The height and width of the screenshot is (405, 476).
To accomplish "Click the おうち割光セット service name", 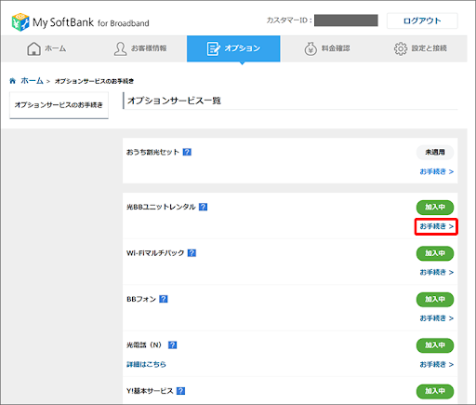I will [x=152, y=152].
